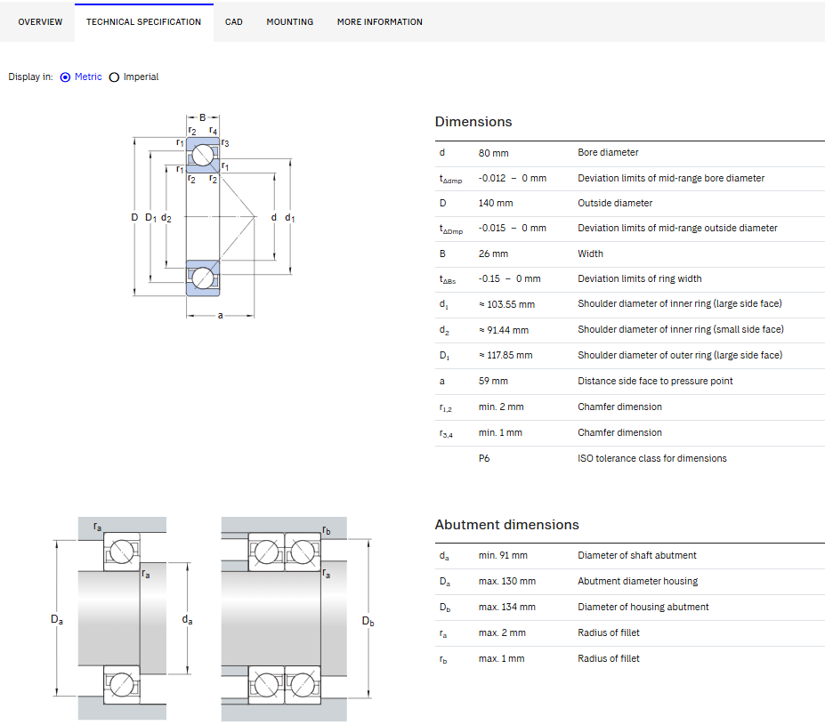The image size is (825, 725).
Task: Click the max. 130 mm housing value
Action: tap(507, 582)
